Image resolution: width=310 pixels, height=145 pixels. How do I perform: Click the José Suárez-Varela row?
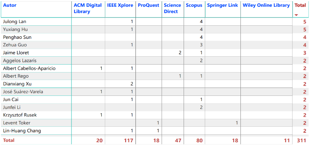[155, 92]
